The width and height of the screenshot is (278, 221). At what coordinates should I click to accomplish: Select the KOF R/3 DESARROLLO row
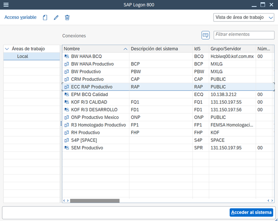[x=95, y=110]
